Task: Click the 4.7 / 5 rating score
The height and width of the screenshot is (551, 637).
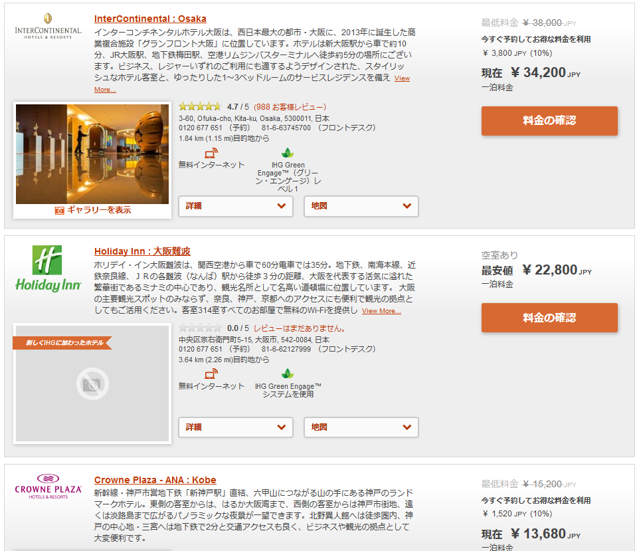Action: pyautogui.click(x=238, y=107)
